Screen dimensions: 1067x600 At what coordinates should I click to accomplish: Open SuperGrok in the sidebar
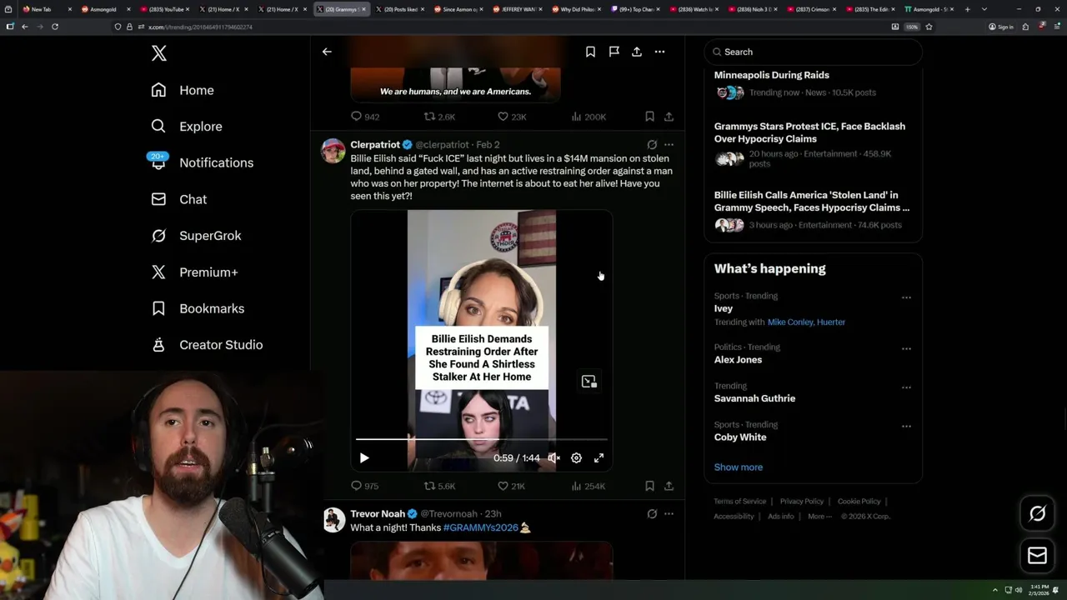pos(196,236)
